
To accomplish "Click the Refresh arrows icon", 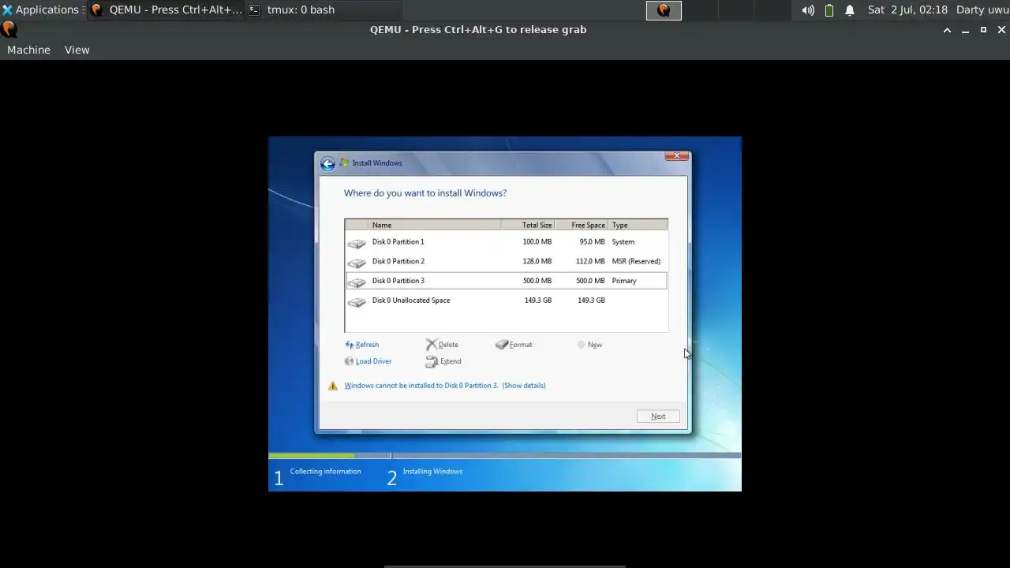I will tap(350, 345).
